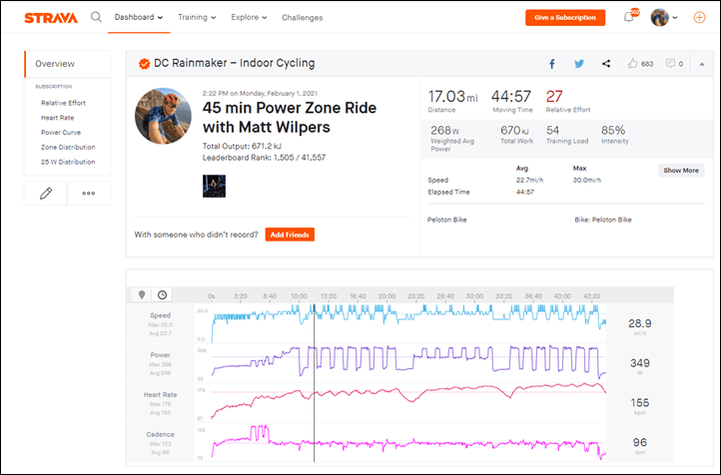This screenshot has width=721, height=475.
Task: Open 25 W Distribution analysis
Action: click(68, 162)
